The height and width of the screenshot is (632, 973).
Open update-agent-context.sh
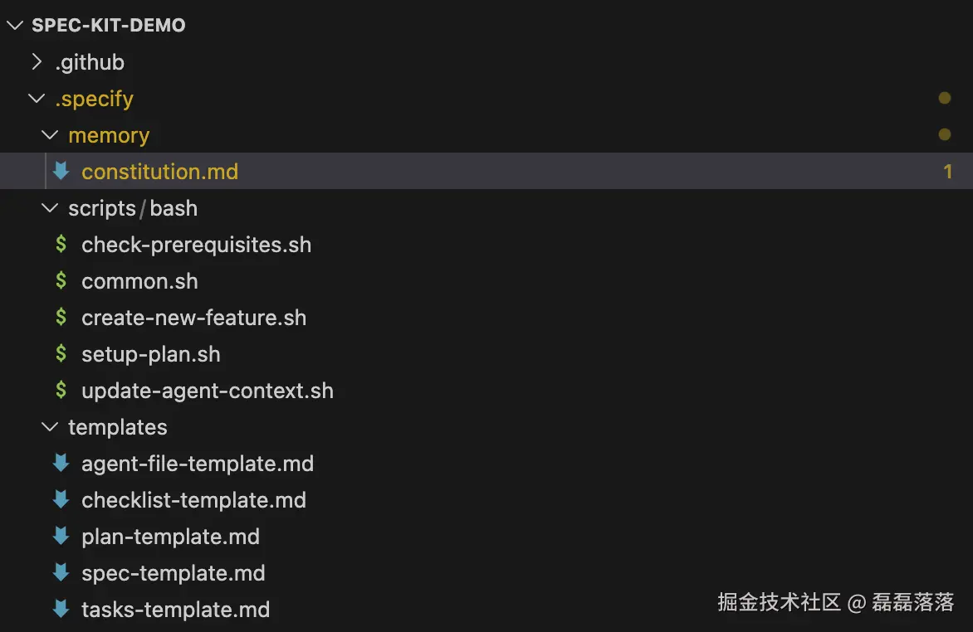click(207, 390)
